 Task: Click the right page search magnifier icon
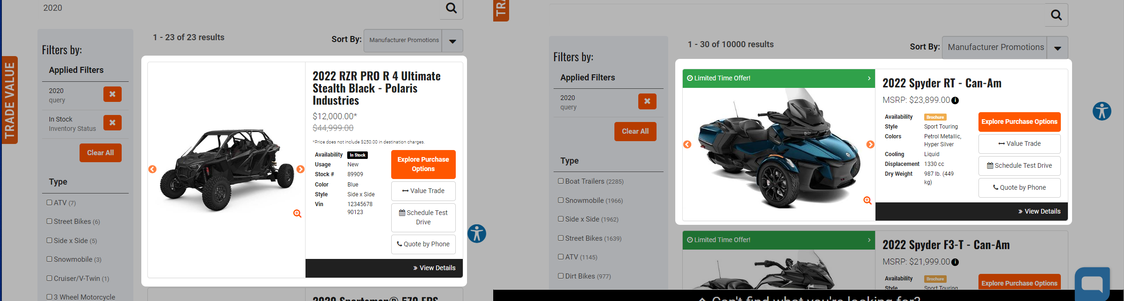(1056, 15)
